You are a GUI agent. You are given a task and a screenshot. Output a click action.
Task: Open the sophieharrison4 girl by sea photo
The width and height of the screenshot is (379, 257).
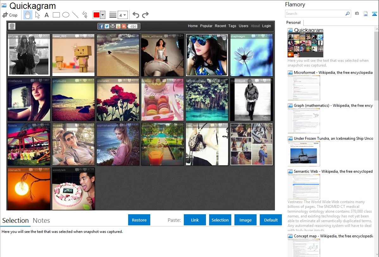[x=118, y=144]
